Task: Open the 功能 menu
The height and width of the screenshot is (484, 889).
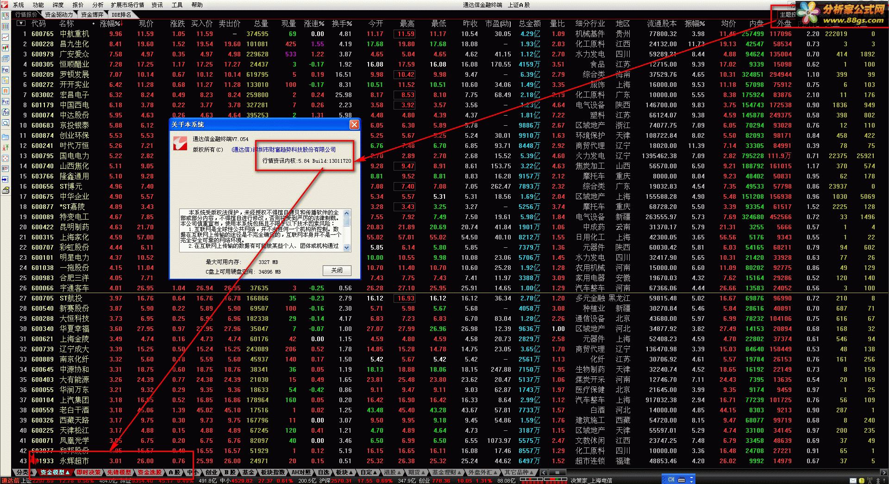Action: 38,5
